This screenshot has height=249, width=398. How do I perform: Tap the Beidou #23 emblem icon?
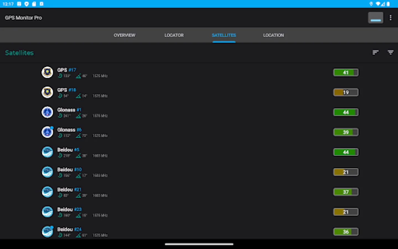(47, 212)
